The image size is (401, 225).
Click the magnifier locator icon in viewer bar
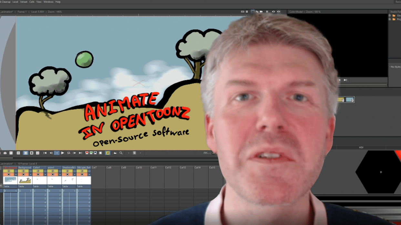pyautogui.click(x=121, y=153)
